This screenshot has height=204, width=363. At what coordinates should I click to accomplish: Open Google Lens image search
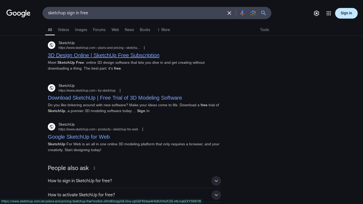253,13
